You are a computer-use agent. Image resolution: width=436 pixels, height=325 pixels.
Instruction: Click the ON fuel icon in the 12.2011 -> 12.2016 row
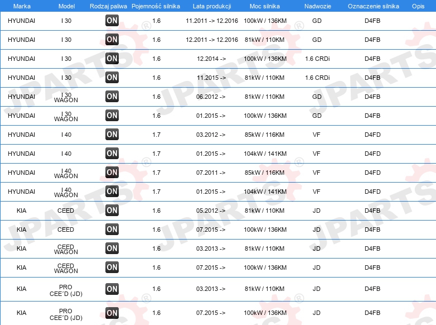[x=112, y=40]
